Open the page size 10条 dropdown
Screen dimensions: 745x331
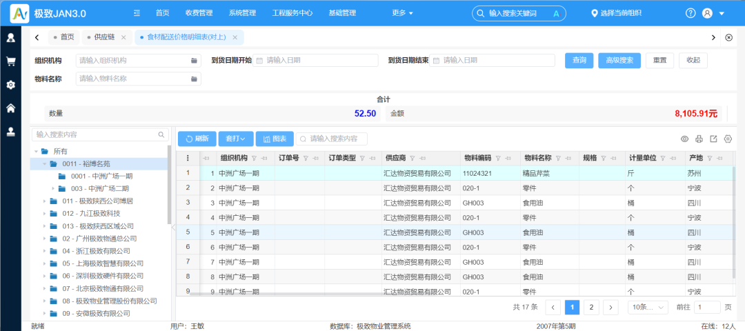(648, 308)
